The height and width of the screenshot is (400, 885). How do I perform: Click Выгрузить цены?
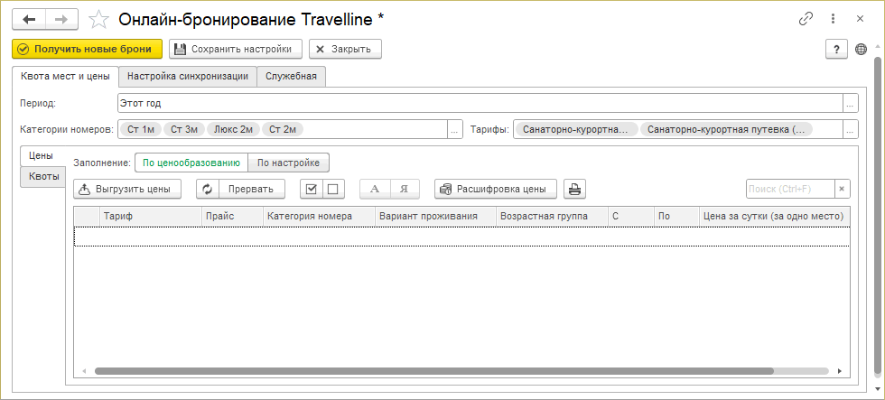tap(127, 189)
